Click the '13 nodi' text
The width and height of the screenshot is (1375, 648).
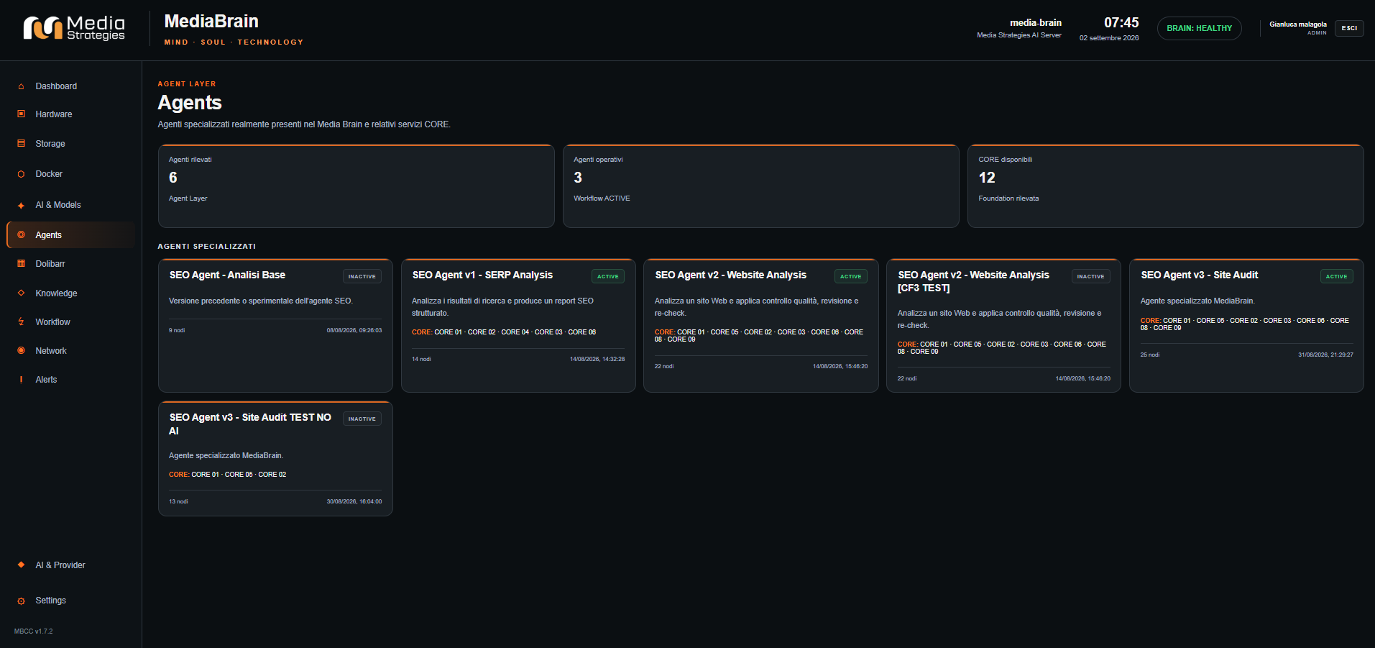click(x=178, y=501)
